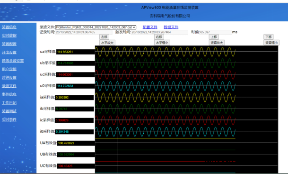This screenshot has height=174, width=288.
Task: Open 通讯参数设置 page
Action: (x=13, y=61)
